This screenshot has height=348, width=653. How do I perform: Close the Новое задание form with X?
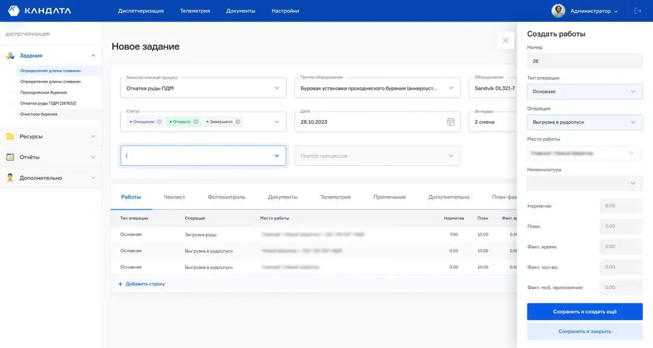tap(506, 40)
